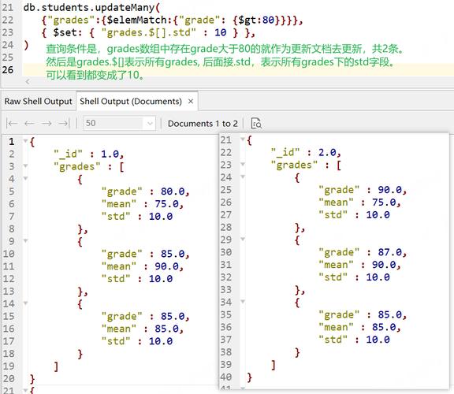
Task: Collapse first grade object at line 4
Action: click(x=25, y=178)
